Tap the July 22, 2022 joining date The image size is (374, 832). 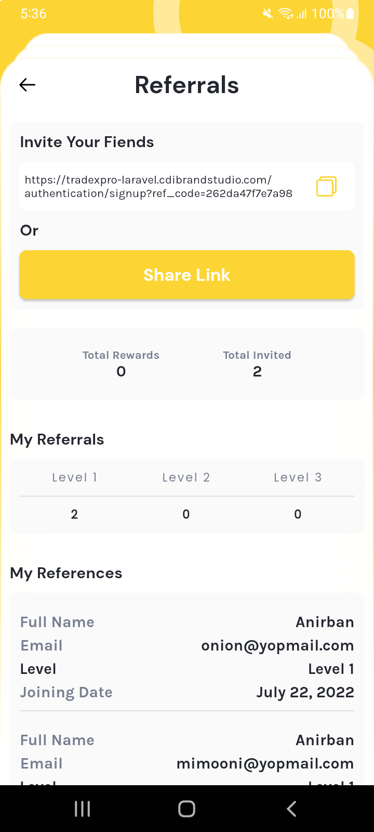pyautogui.click(x=305, y=692)
